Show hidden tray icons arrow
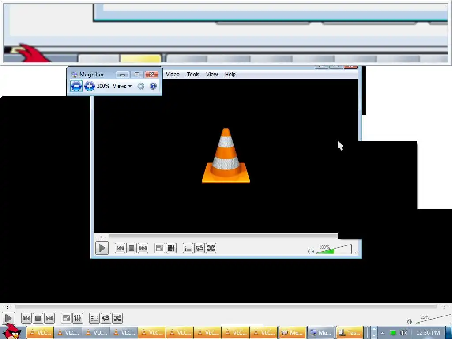 coord(383,333)
